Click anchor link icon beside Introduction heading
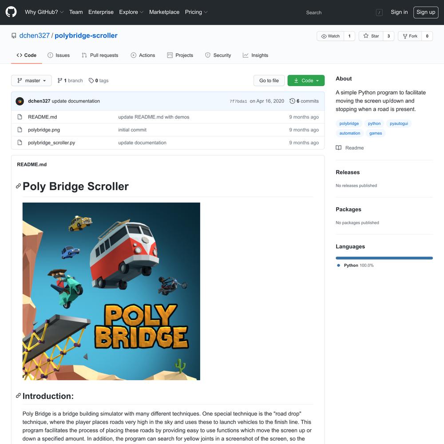The width and height of the screenshot is (444, 444). pos(18,396)
